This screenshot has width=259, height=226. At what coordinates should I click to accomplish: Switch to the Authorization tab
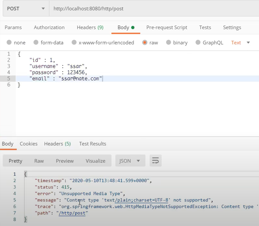pos(49,27)
